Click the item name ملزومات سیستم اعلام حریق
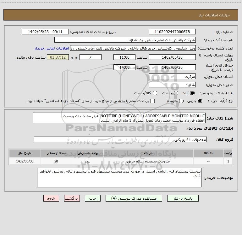 [148, 162]
